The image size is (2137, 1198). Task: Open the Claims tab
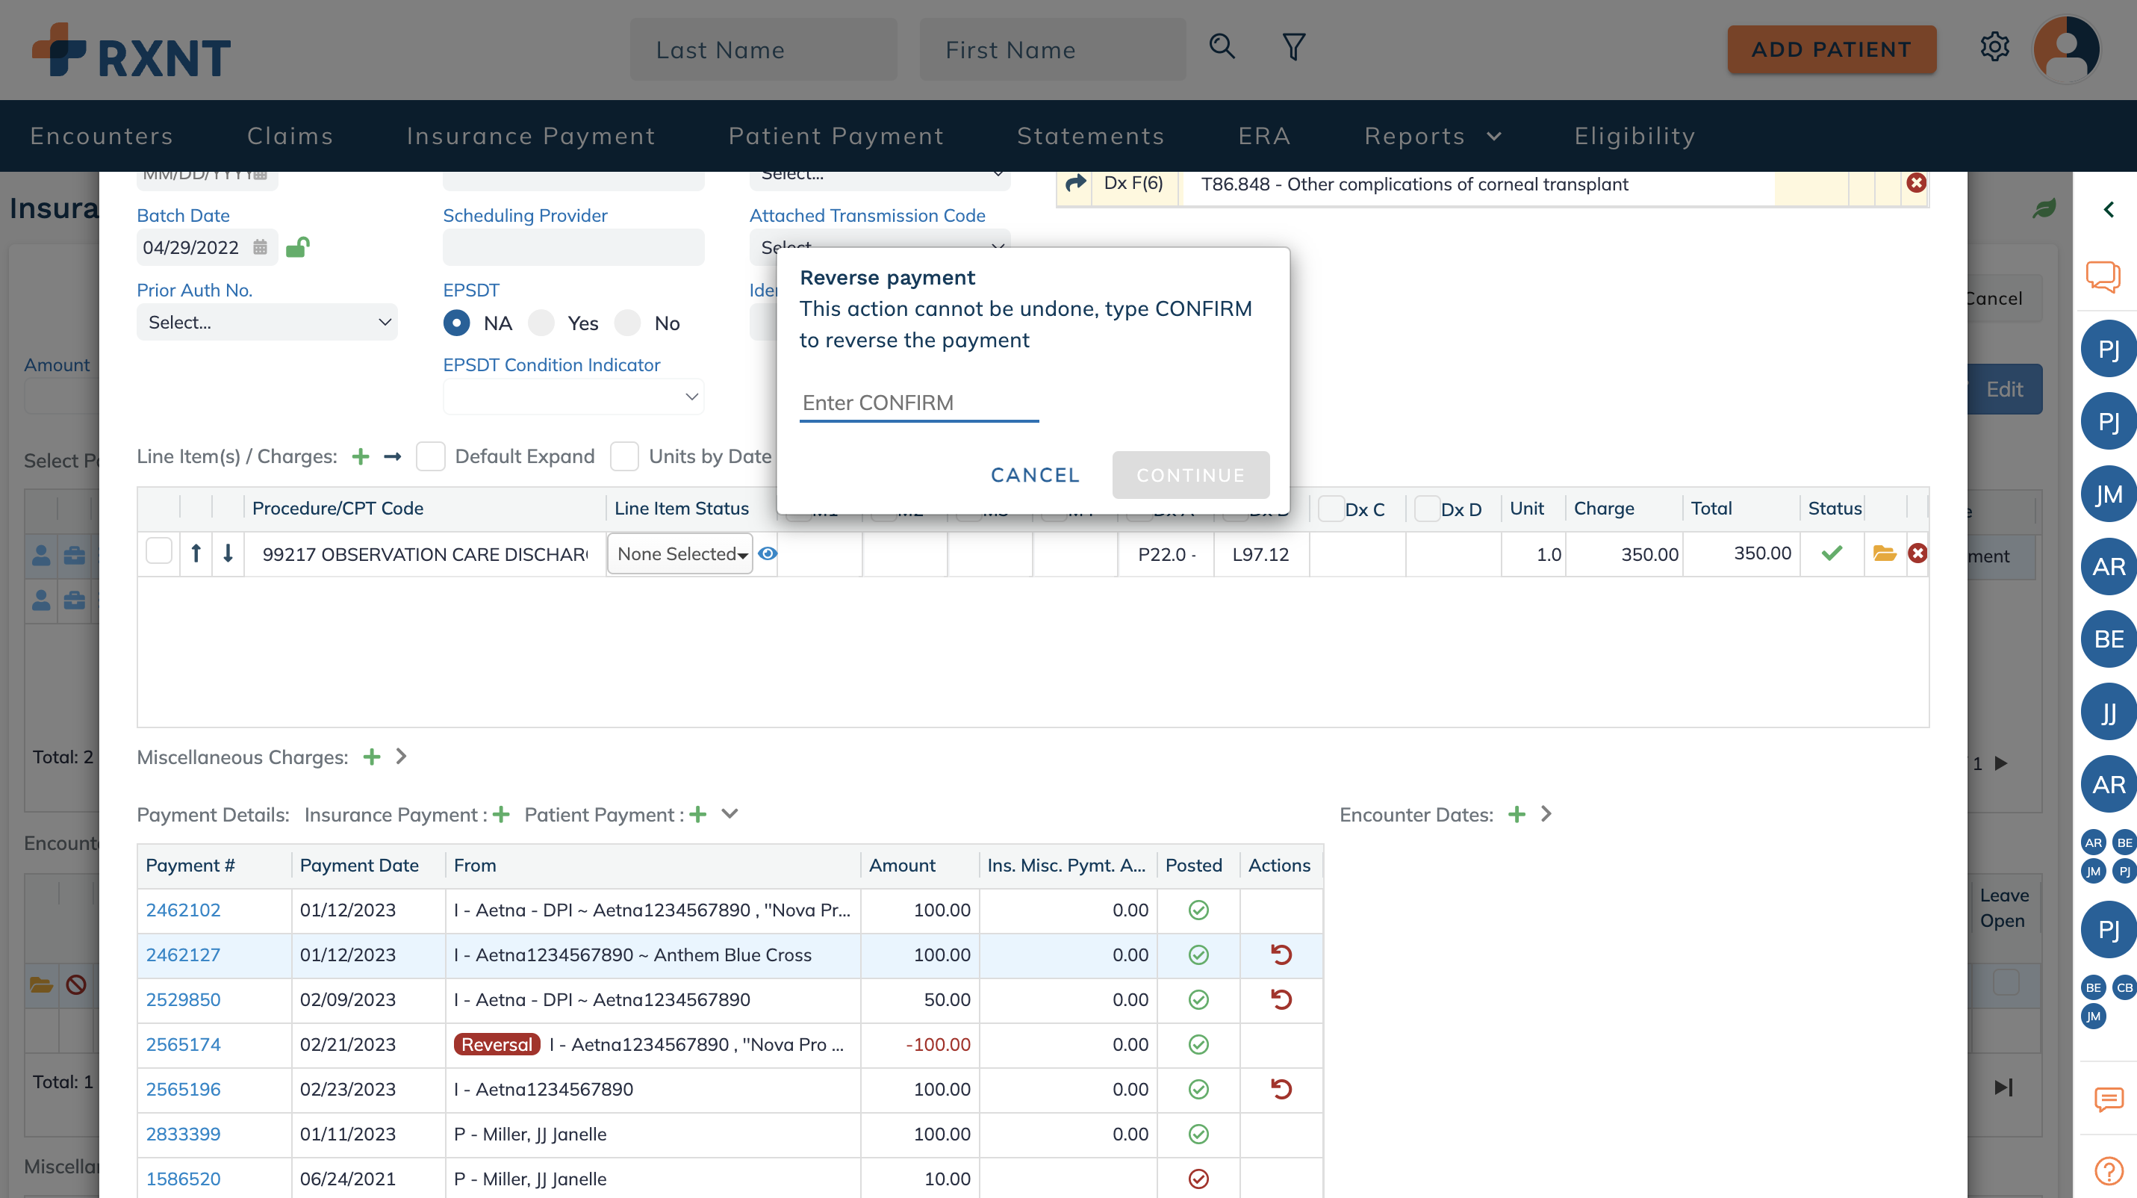(290, 136)
